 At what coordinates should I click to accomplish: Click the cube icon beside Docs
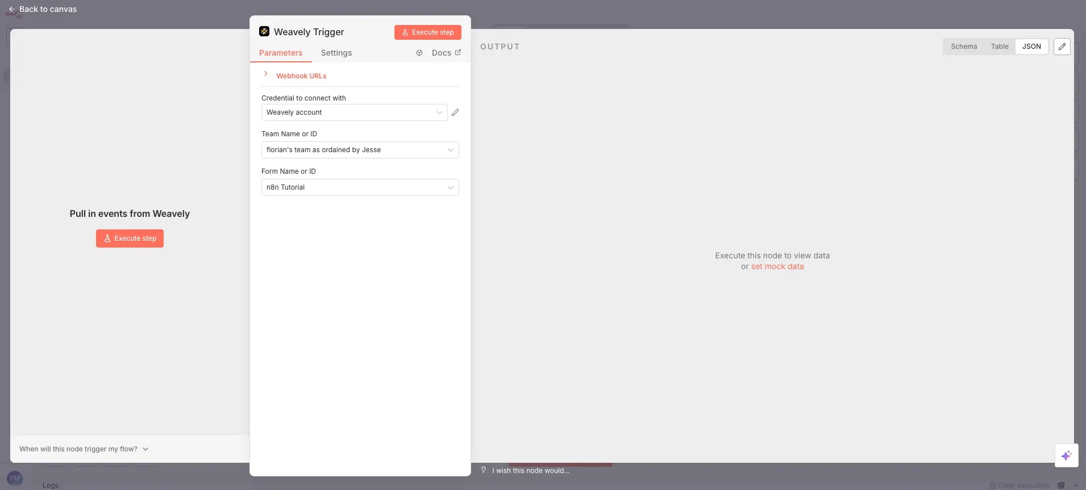coord(419,53)
